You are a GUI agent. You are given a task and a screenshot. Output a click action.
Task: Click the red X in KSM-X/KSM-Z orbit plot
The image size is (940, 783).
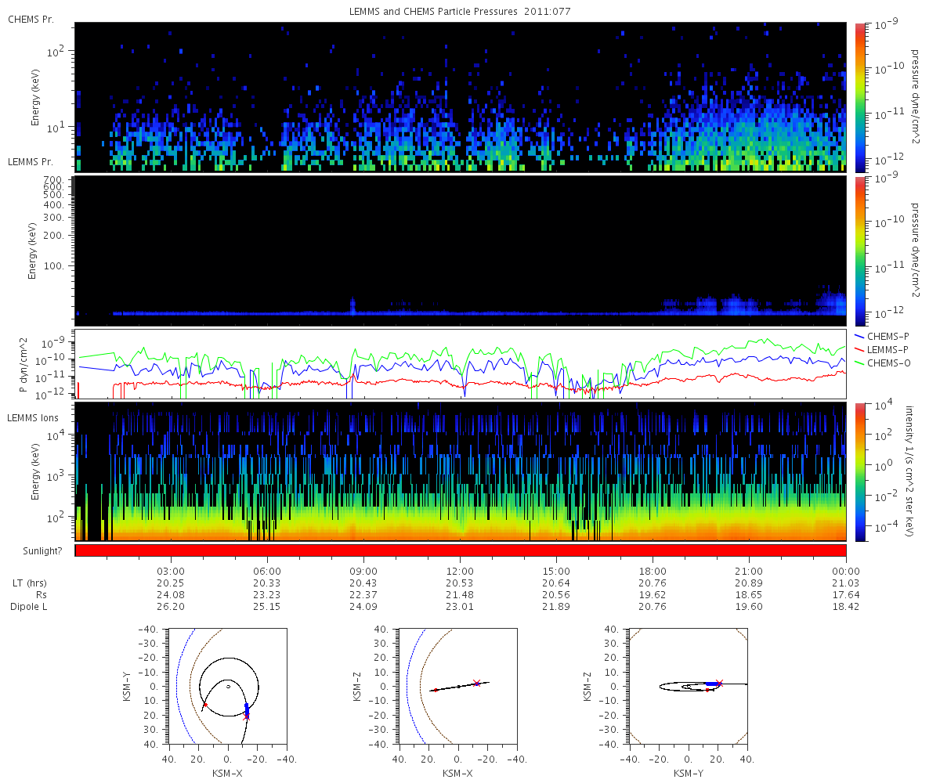pos(476,683)
